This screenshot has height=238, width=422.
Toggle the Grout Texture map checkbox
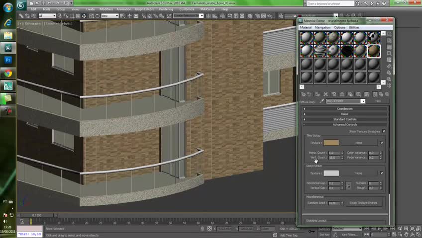click(x=382, y=173)
